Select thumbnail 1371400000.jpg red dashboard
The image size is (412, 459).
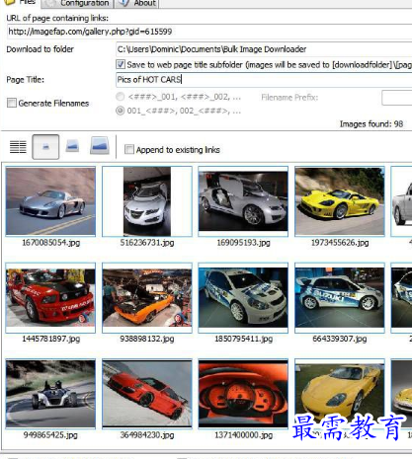tap(243, 394)
